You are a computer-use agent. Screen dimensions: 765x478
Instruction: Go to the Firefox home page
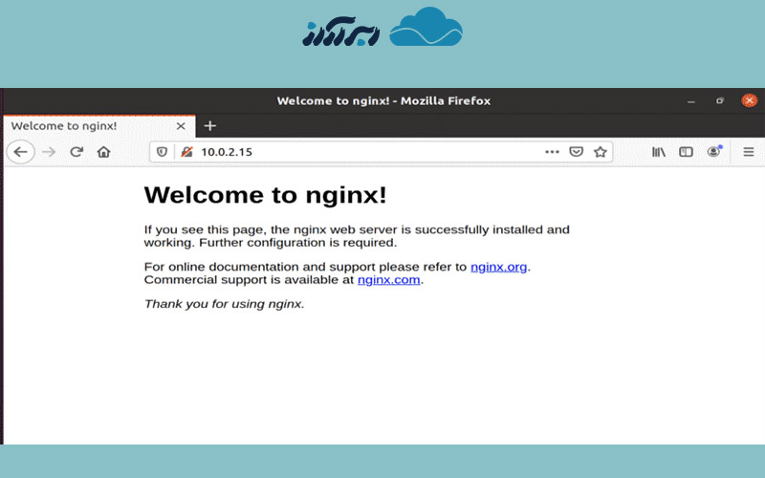103,152
